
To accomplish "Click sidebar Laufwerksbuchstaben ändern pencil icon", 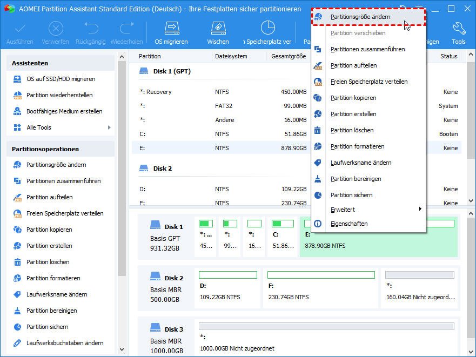I will pos(17,343).
